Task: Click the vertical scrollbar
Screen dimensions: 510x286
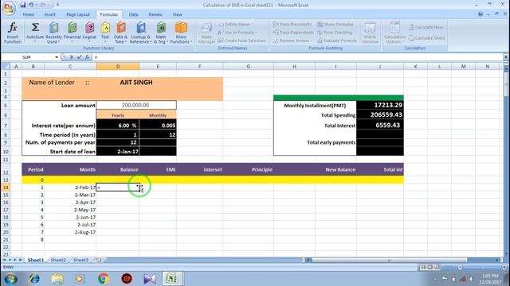Action: [x=506, y=84]
